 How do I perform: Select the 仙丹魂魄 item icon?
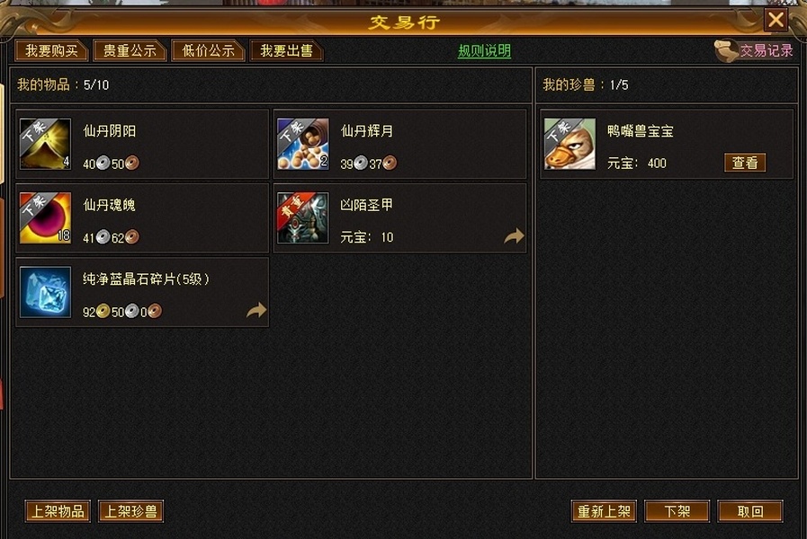(x=45, y=218)
